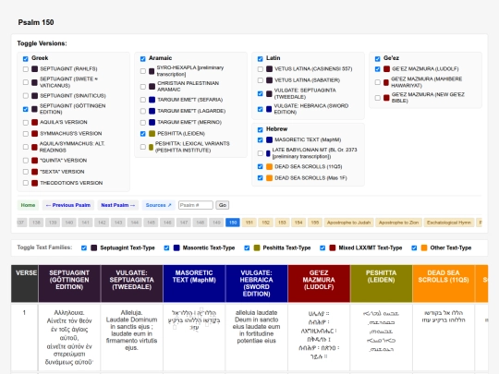Open the Eschatological Hymn tab

click(449, 223)
